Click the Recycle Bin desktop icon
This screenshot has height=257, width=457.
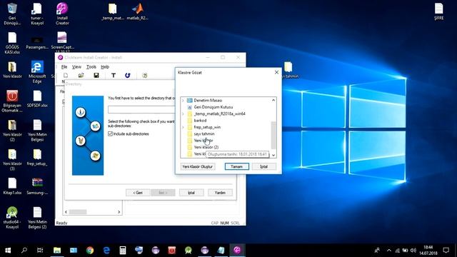tap(12, 14)
